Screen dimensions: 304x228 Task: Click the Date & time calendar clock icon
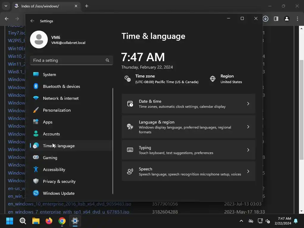130,104
